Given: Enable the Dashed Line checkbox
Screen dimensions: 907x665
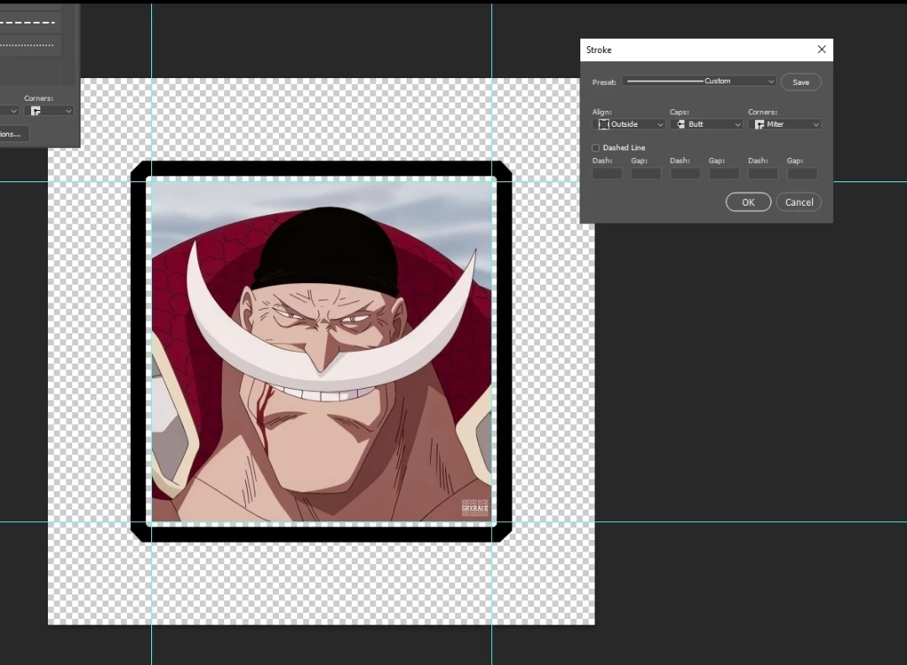Looking at the screenshot, I should tap(595, 148).
